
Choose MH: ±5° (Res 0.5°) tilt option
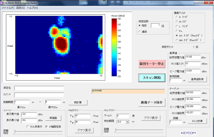click(x=177, y=40)
